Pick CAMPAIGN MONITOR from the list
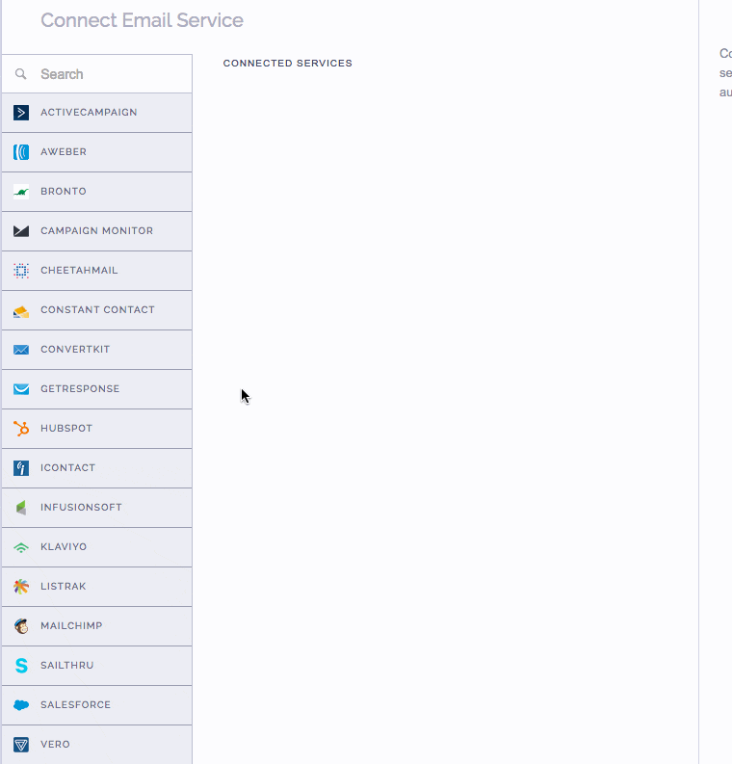The image size is (732, 764). pyautogui.click(x=97, y=231)
